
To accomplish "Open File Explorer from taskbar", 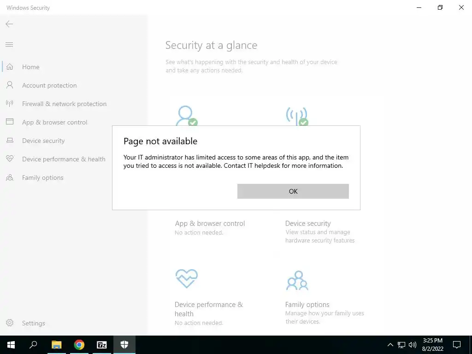I will 56,345.
